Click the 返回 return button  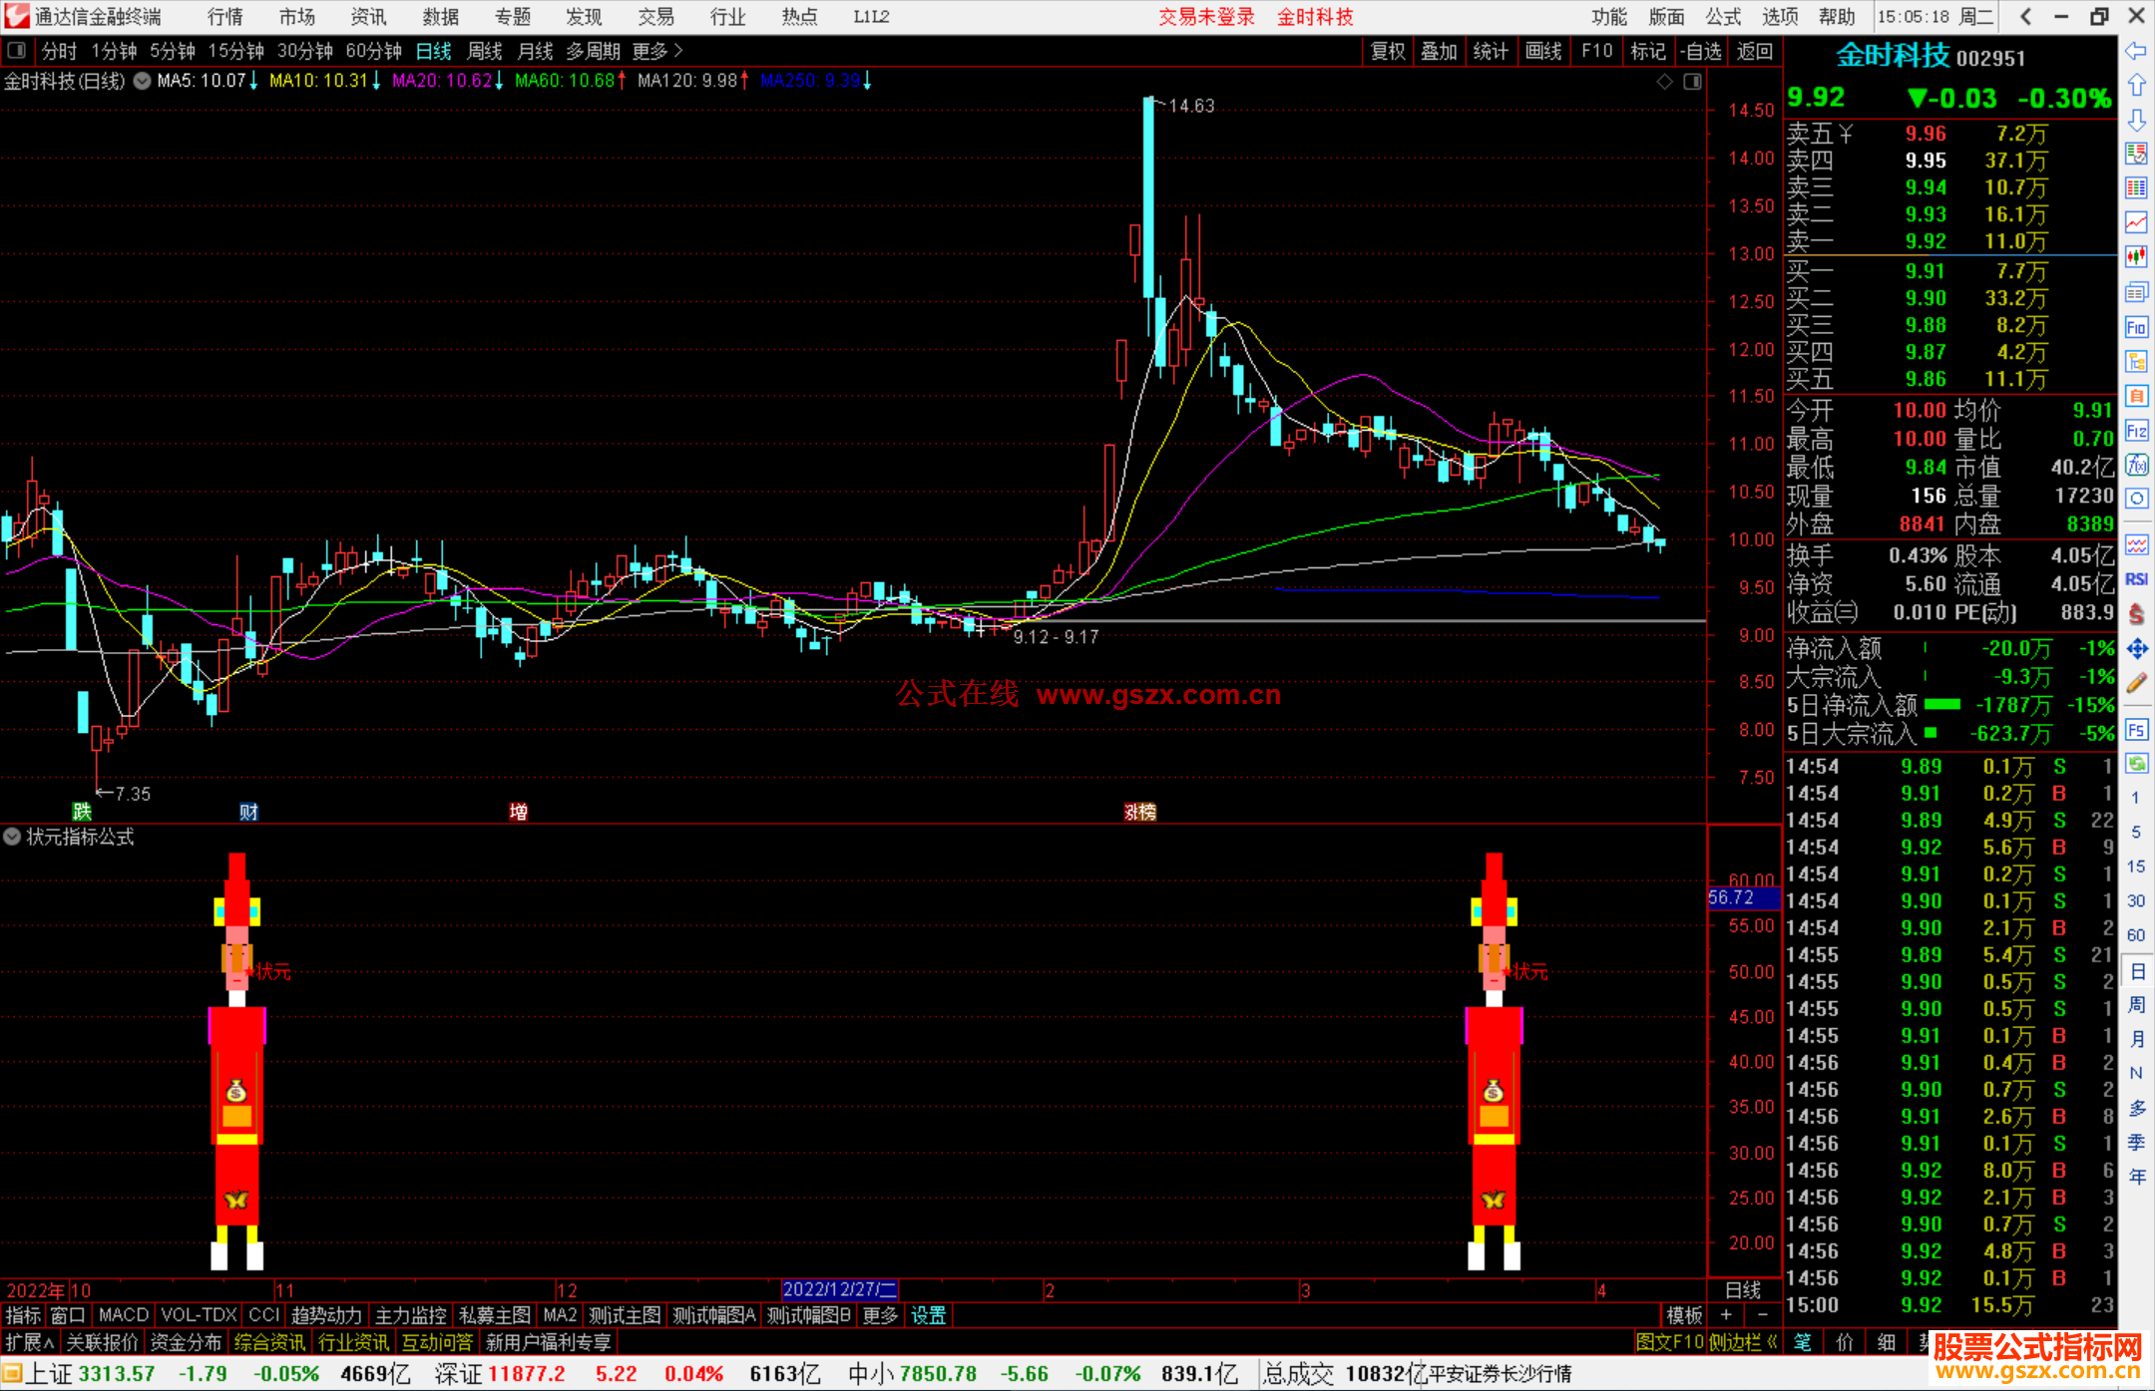tap(1755, 51)
